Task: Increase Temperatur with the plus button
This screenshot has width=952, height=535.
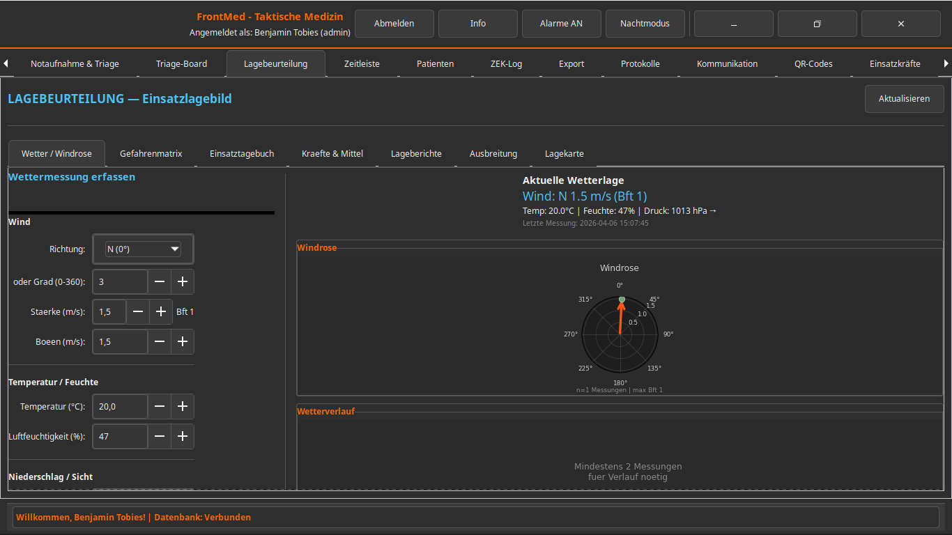Action: click(183, 407)
